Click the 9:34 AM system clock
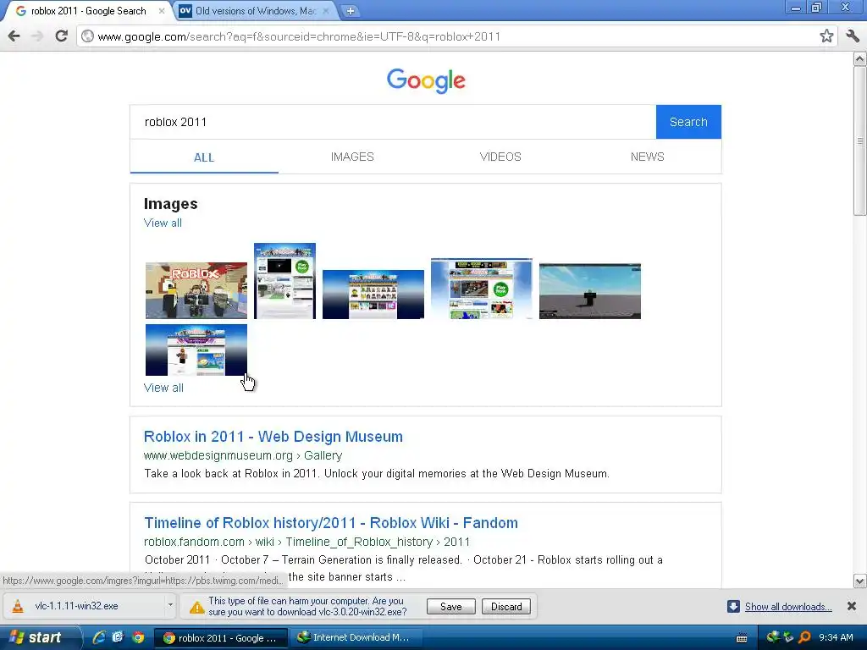 836,637
